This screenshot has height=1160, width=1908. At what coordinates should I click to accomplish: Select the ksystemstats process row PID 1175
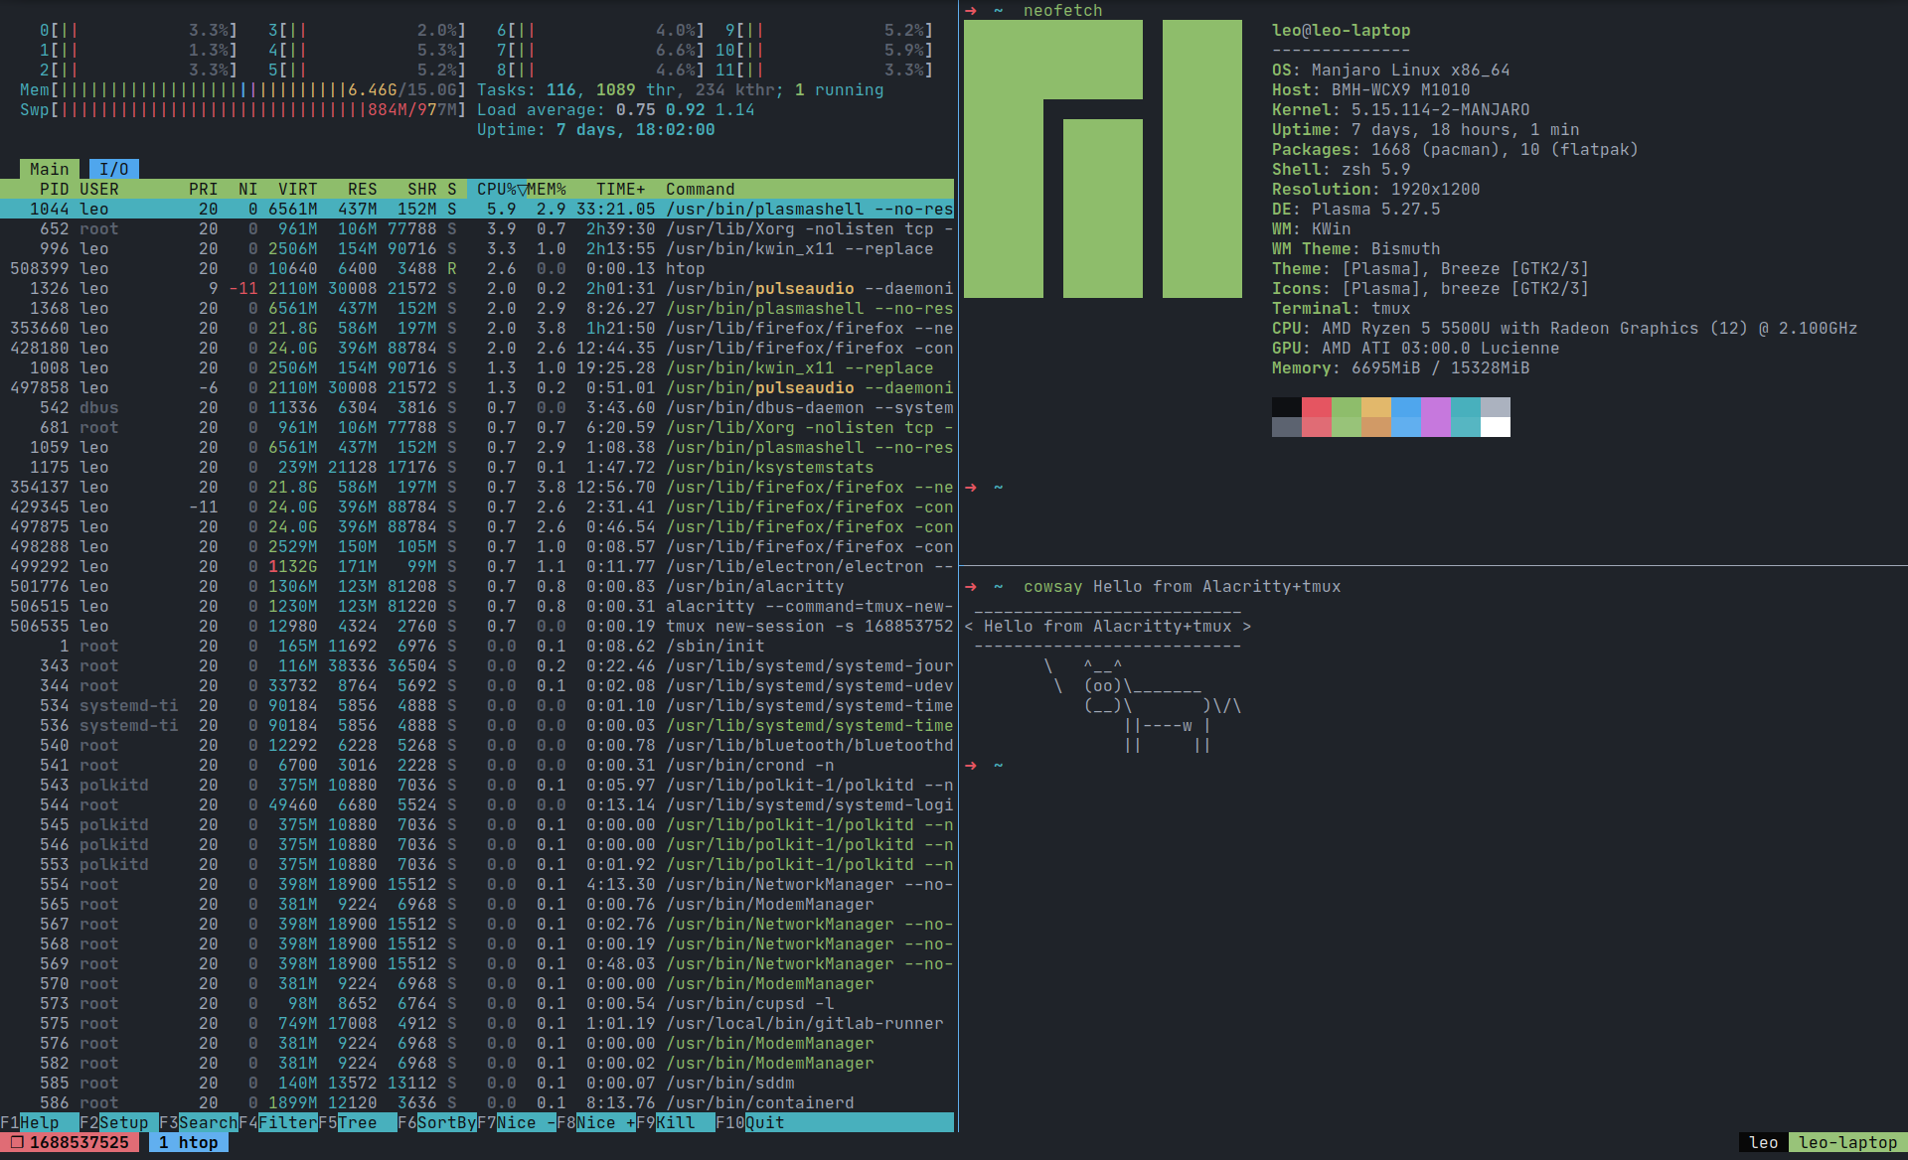point(477,467)
